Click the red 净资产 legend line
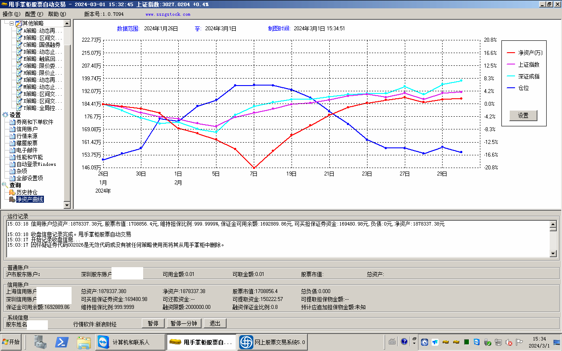Screen dimensions: 562x351 click(x=511, y=53)
